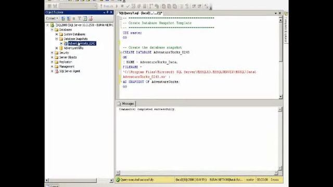Click the Decrease Indent icon

click(x=194, y=6)
